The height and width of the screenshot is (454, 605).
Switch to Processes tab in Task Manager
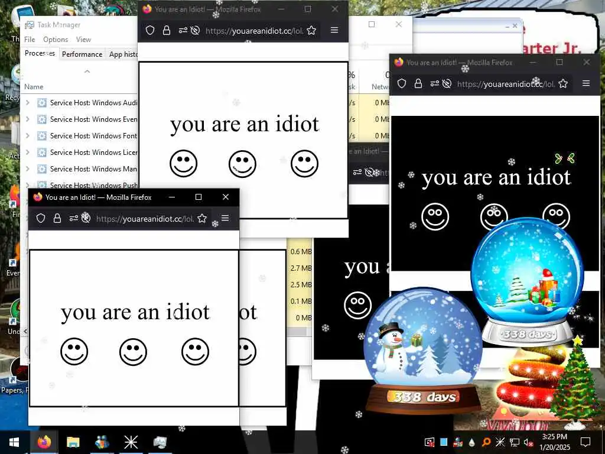(x=40, y=53)
